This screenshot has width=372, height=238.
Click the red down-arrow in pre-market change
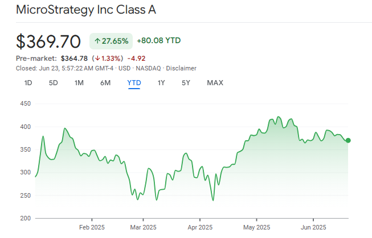click(x=98, y=57)
